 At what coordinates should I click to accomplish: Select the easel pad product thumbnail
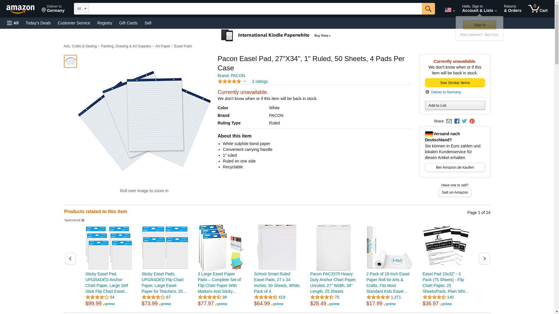(x=70, y=61)
